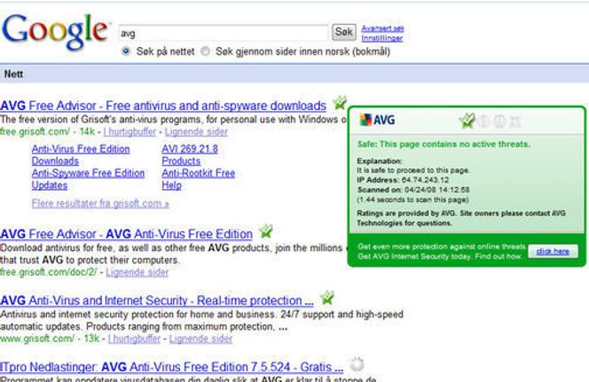This screenshot has height=382, width=589.
Task: Click the Søk search button
Action: [x=343, y=32]
